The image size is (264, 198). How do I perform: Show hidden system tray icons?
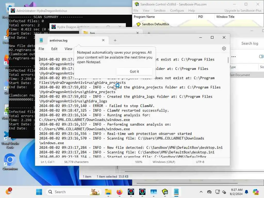(x=201, y=192)
